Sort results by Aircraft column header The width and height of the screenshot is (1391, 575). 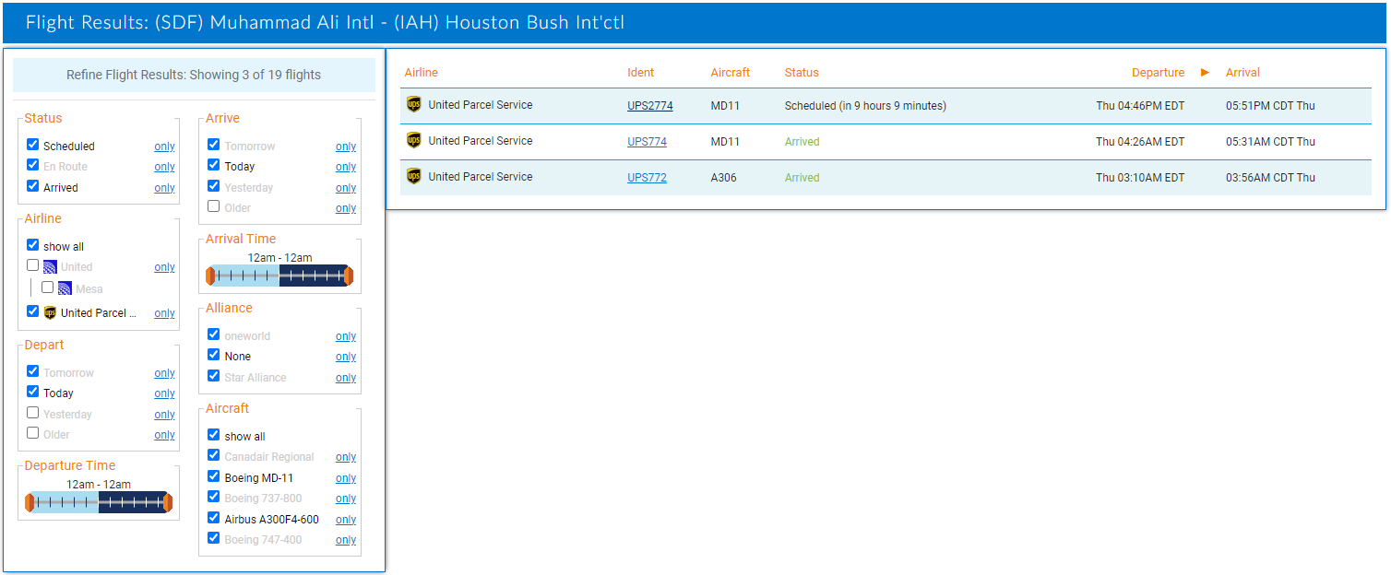pyautogui.click(x=731, y=73)
